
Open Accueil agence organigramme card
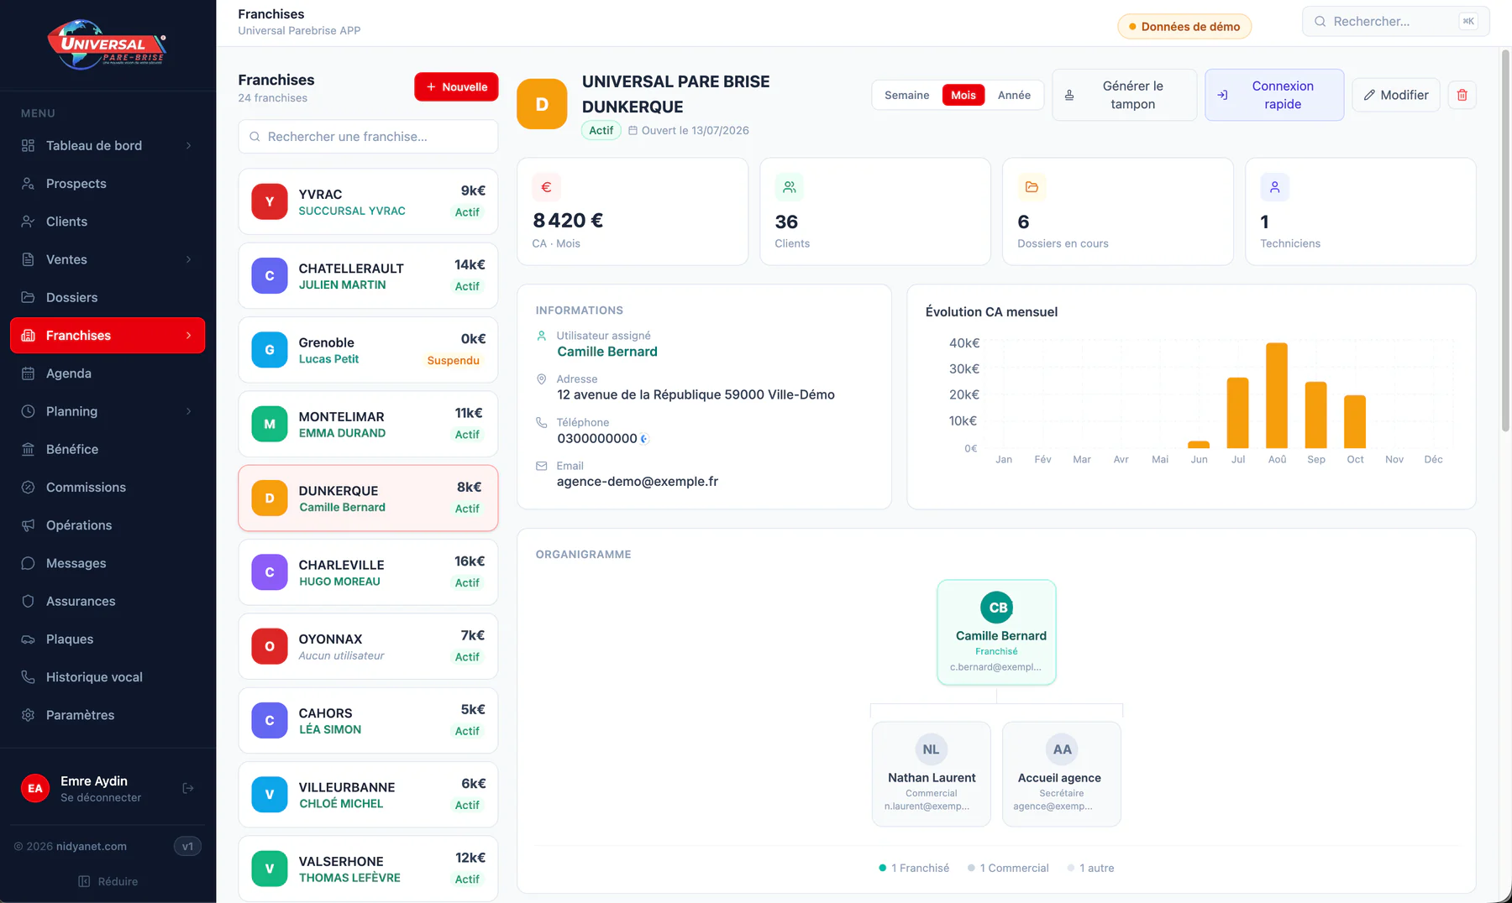click(1062, 774)
